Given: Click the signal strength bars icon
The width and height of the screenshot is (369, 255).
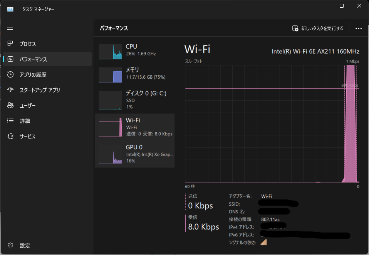Looking at the screenshot, I should pos(263,242).
